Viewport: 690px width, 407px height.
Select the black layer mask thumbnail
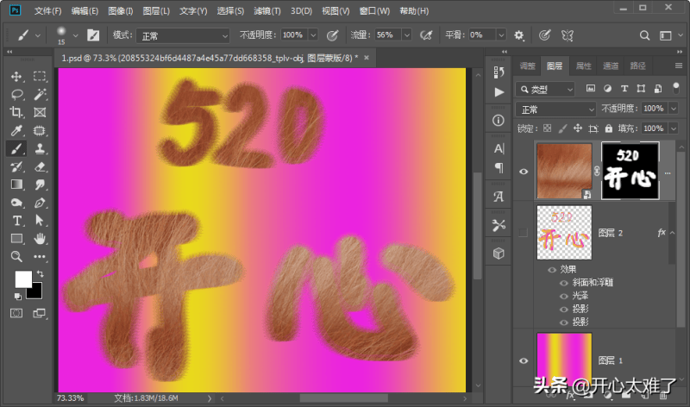tap(630, 171)
